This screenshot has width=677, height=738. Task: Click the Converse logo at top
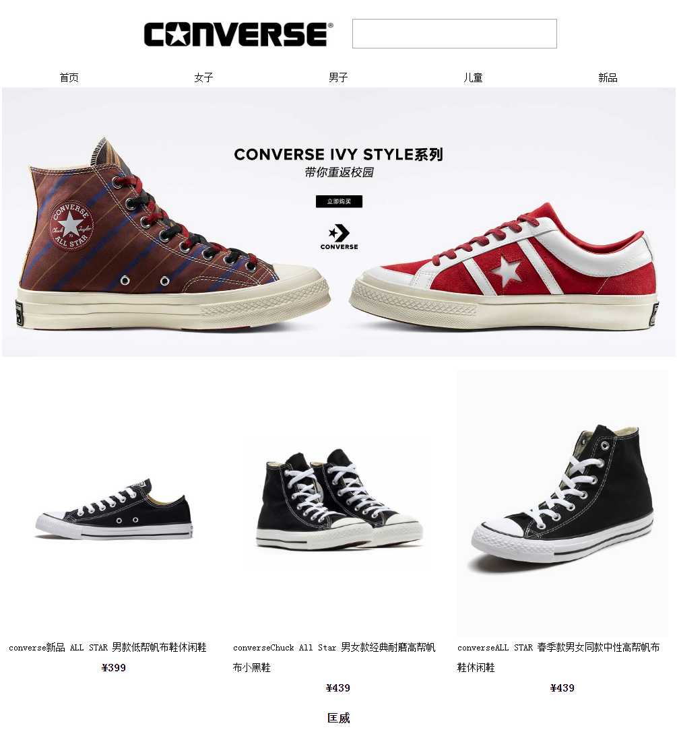click(x=238, y=34)
